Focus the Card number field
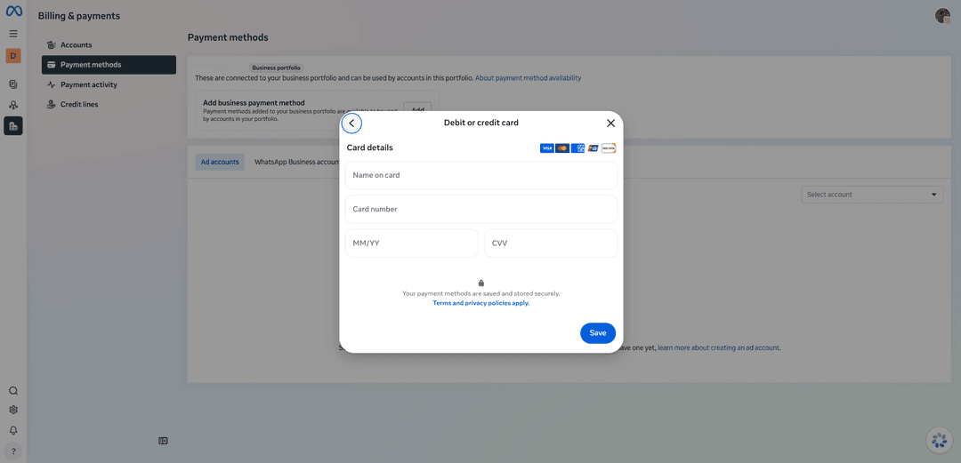961x463 pixels. 481,210
